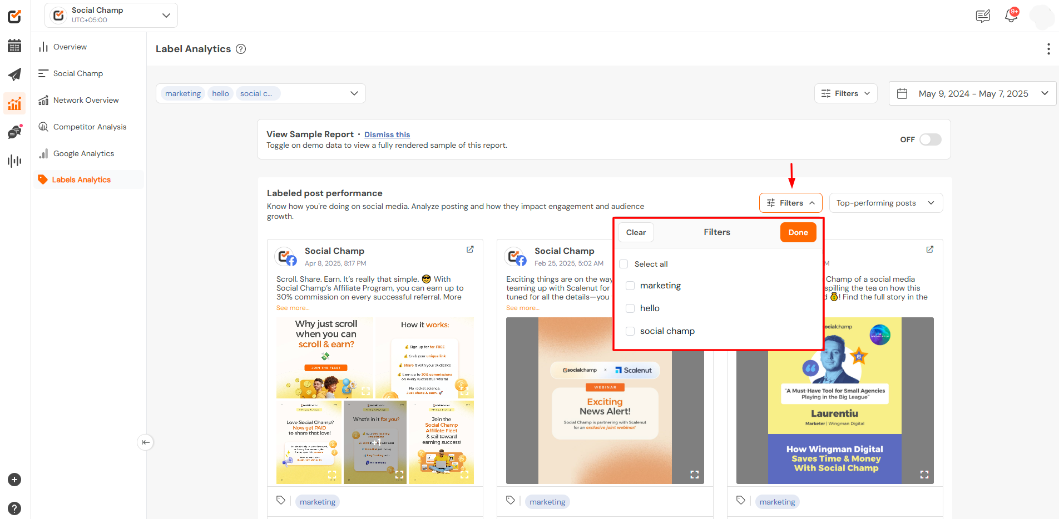Image resolution: width=1059 pixels, height=519 pixels.
Task: Collapse the Labeled post performance Filters dropdown
Action: tap(790, 203)
